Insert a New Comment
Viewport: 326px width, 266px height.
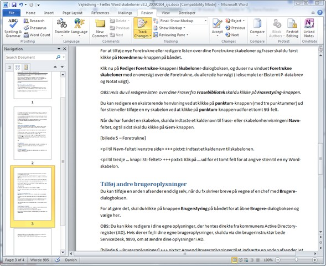coord(100,28)
